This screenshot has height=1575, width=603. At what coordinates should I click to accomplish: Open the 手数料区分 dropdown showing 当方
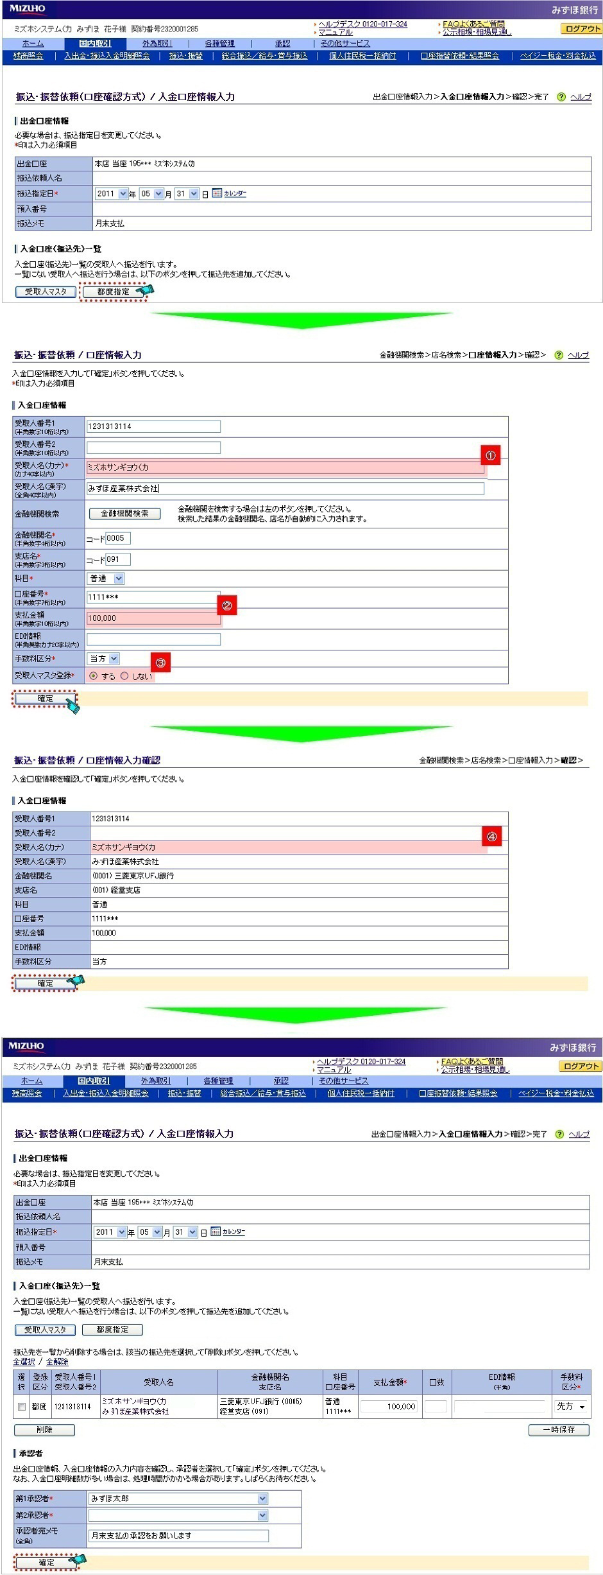(103, 659)
